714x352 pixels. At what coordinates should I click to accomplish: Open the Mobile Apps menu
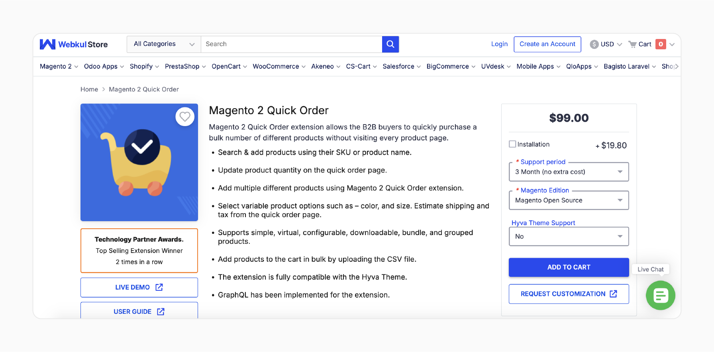click(538, 66)
